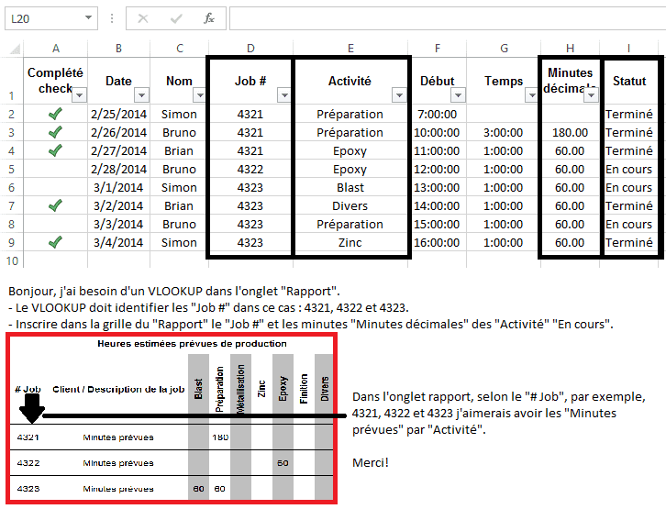Screen dimensions: 666x509
Task: Click the green checkmark in row 2
Action: coord(55,114)
